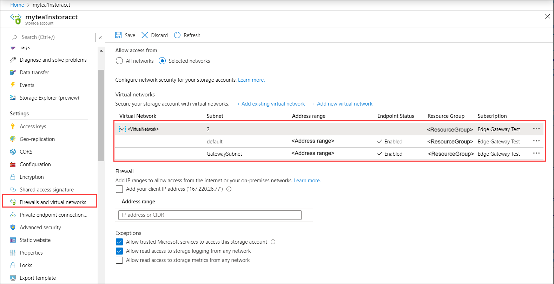This screenshot has height=284, width=554.
Task: Uncheck Allow read access to storage logging
Action: pyautogui.click(x=119, y=251)
